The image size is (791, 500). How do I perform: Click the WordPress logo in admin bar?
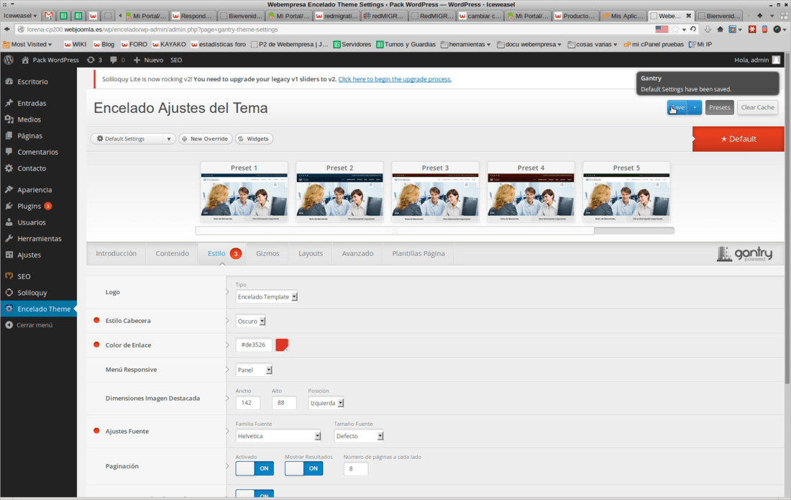(9, 60)
